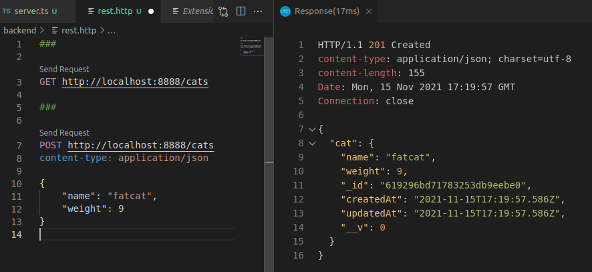Open the source control compare changes icon
Viewport: 592px width, 272px height.
(223, 11)
